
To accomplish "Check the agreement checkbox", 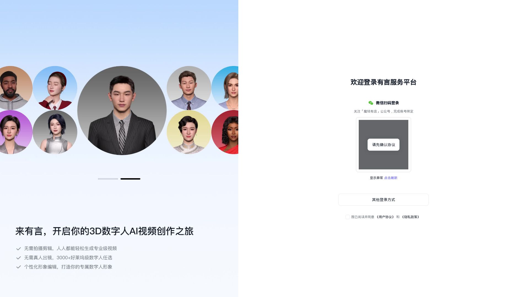I will [347, 217].
